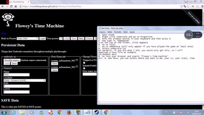Save system_information_963 file
This screenshot has width=204, height=115.
coord(55,70)
